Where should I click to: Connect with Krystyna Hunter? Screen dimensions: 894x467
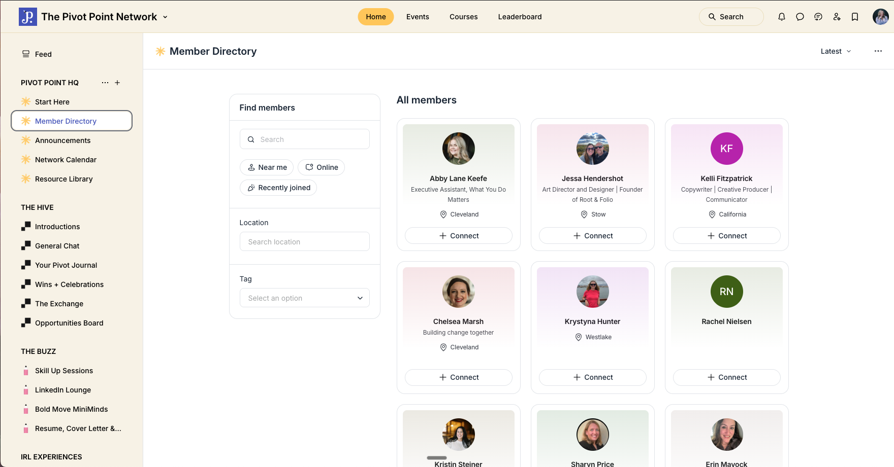coord(593,377)
